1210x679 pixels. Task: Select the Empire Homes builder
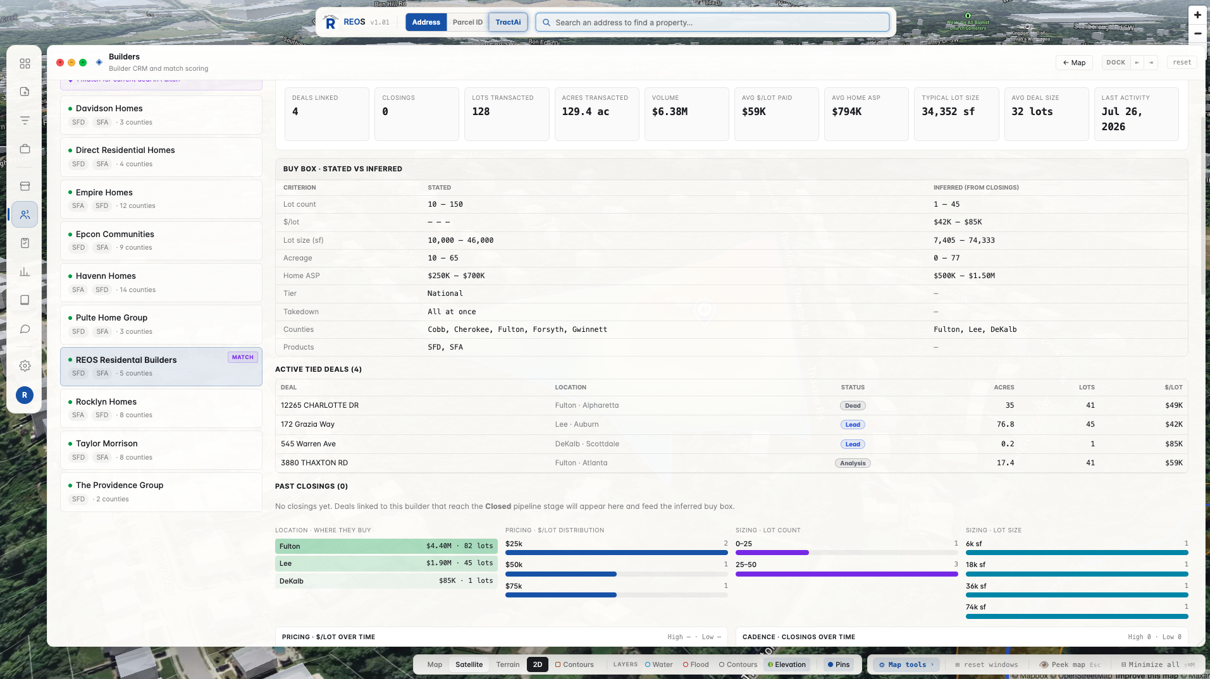pyautogui.click(x=161, y=199)
